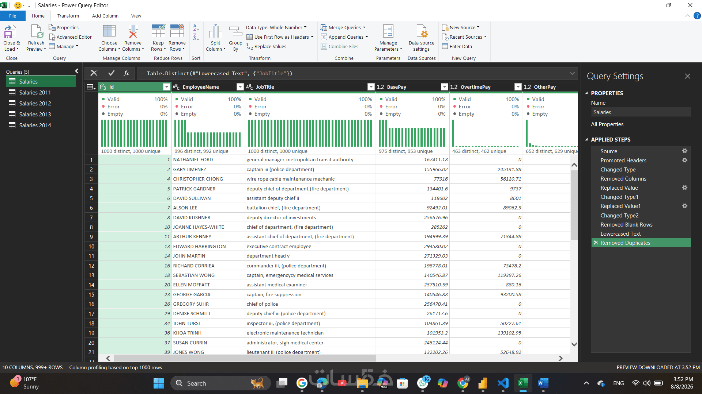Click Enter Data in New Query group
The image size is (702, 394).
[457, 46]
